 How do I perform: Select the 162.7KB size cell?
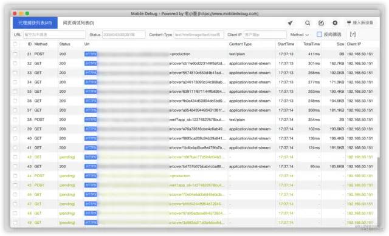tap(337, 63)
